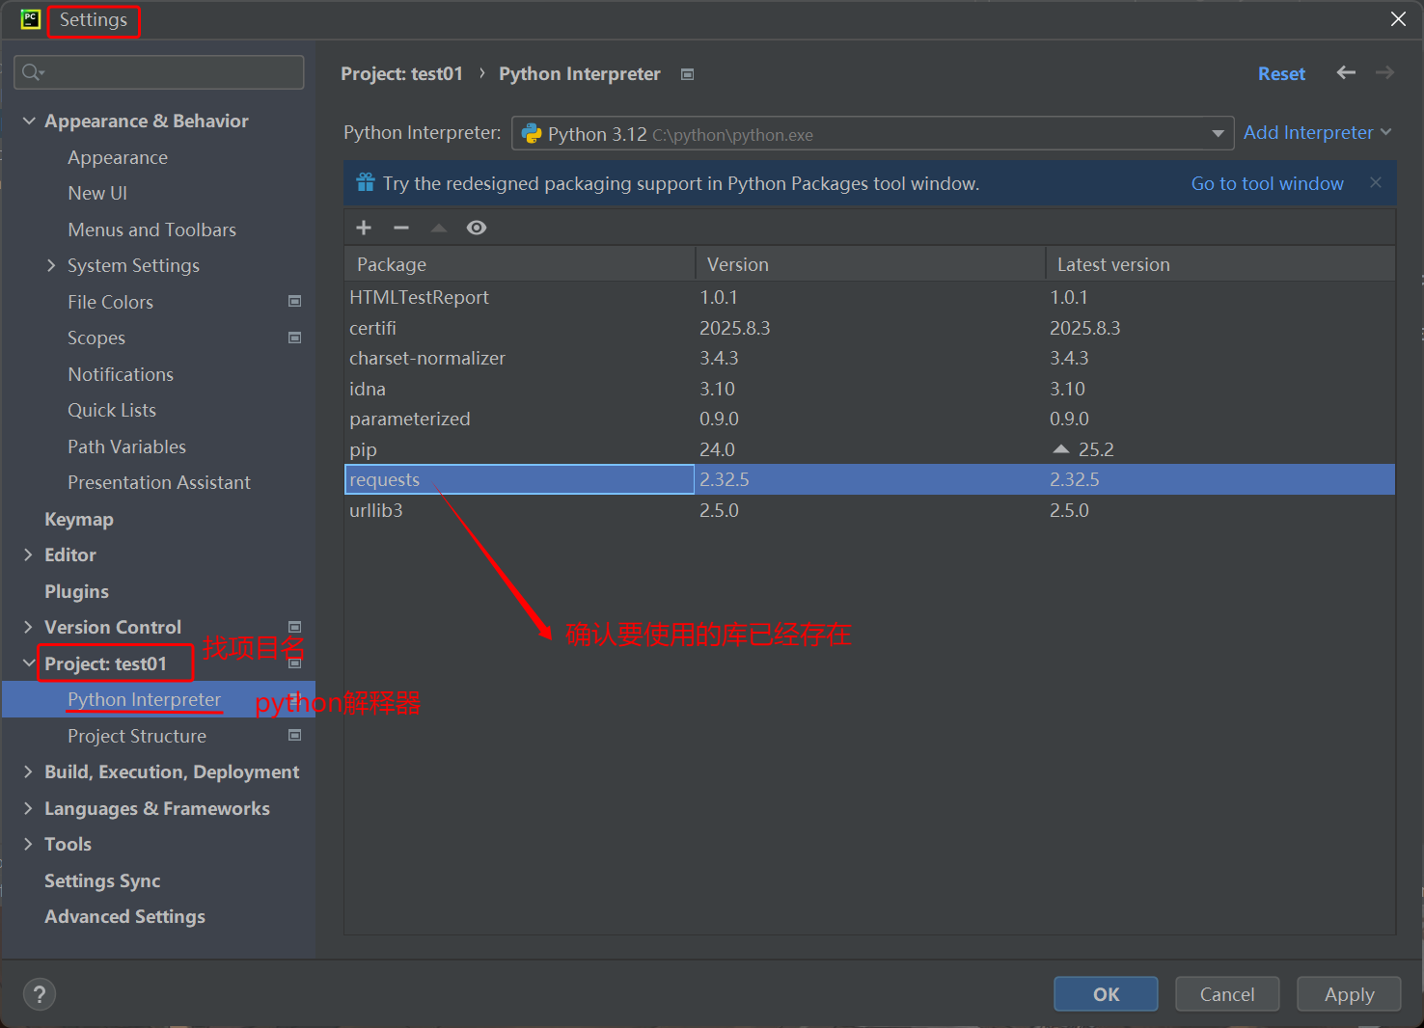Click the project icon next to Version Control
This screenshot has height=1028, width=1424.
[295, 627]
